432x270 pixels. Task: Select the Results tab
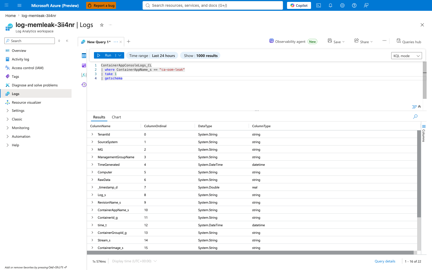click(x=99, y=117)
